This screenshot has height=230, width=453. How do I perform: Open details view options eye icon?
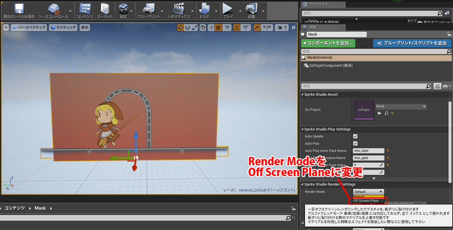pyautogui.click(x=446, y=86)
